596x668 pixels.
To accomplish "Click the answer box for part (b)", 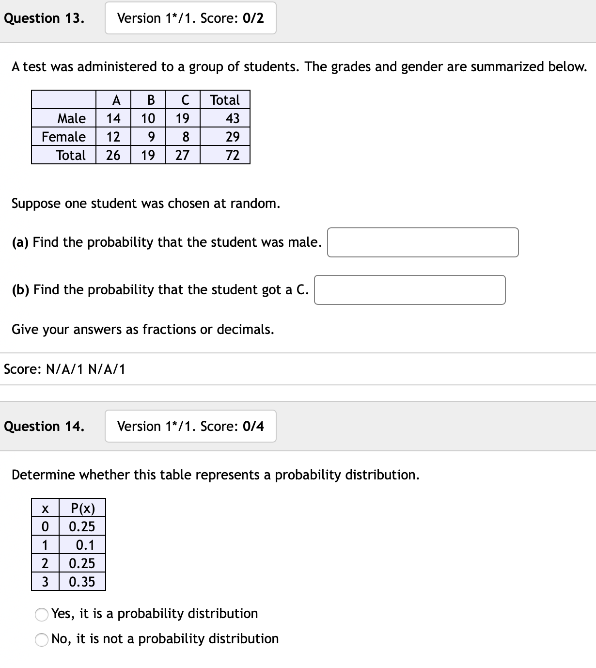I will tap(409, 290).
